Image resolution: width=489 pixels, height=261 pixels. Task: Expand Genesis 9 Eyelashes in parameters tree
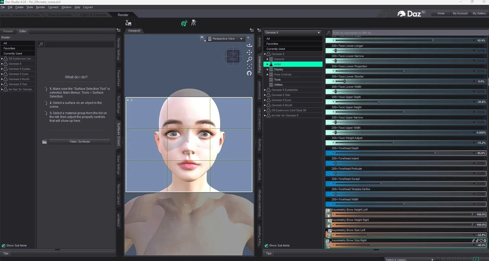pyautogui.click(x=265, y=90)
